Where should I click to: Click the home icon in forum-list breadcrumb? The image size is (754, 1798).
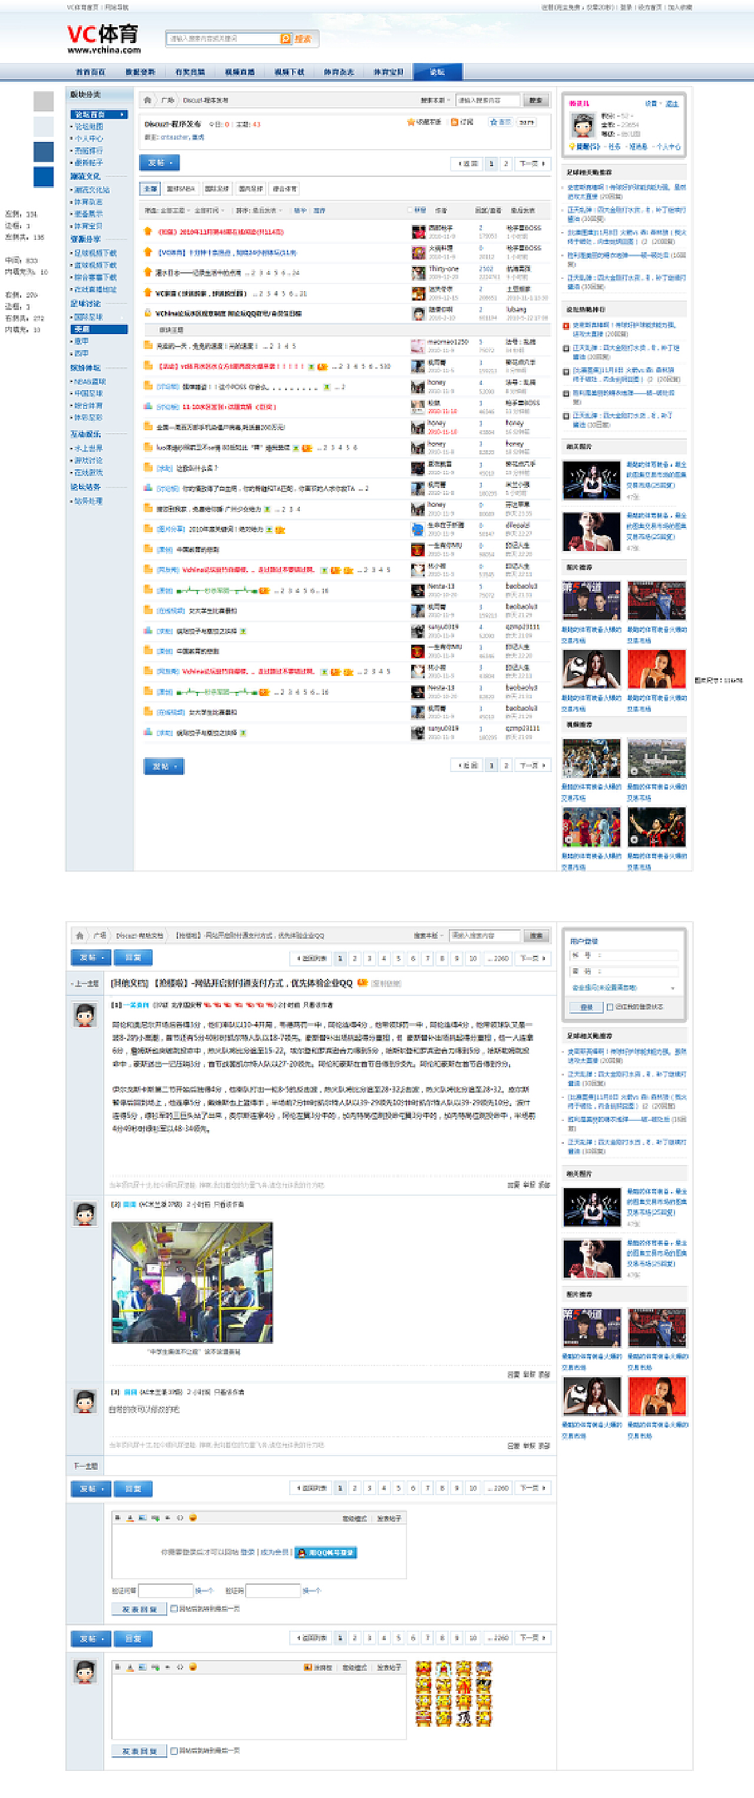coord(147,101)
